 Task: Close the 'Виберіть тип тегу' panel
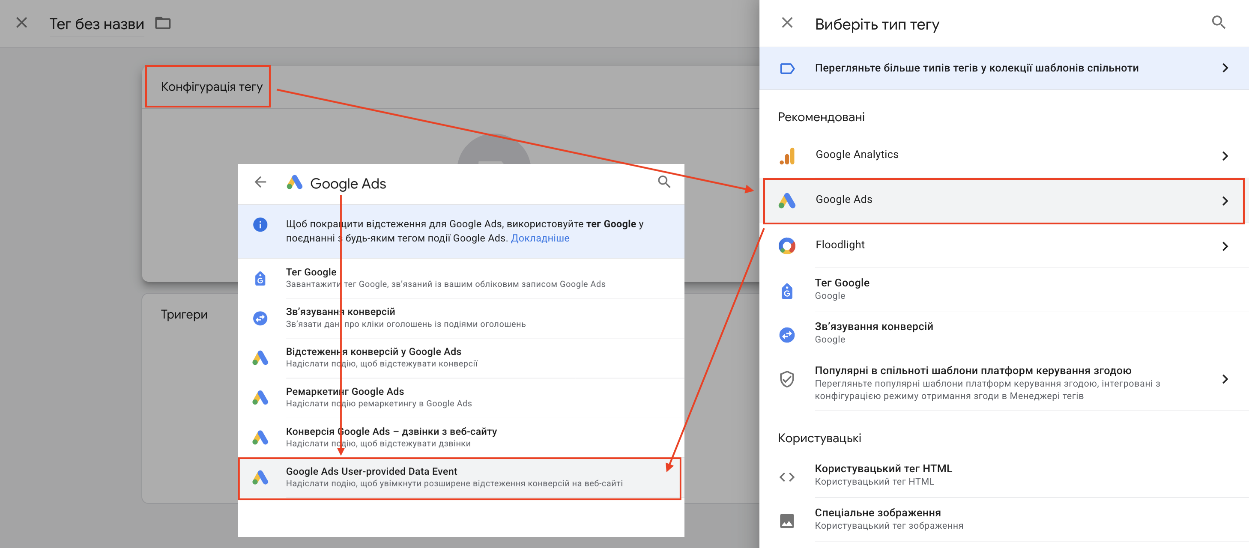(x=787, y=23)
